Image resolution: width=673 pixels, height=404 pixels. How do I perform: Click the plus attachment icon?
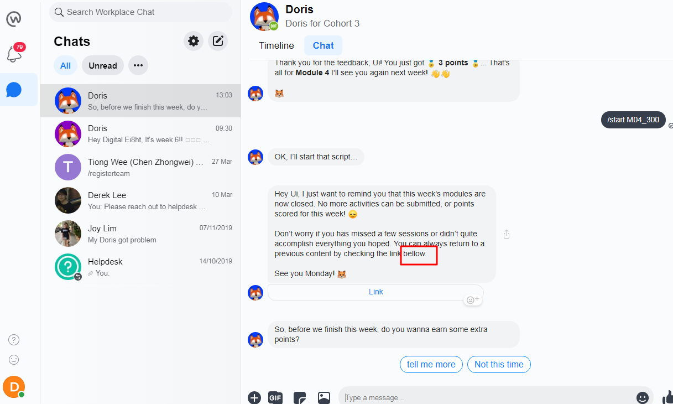tap(254, 397)
